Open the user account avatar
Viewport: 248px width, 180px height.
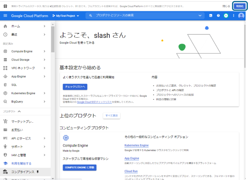[241, 16]
